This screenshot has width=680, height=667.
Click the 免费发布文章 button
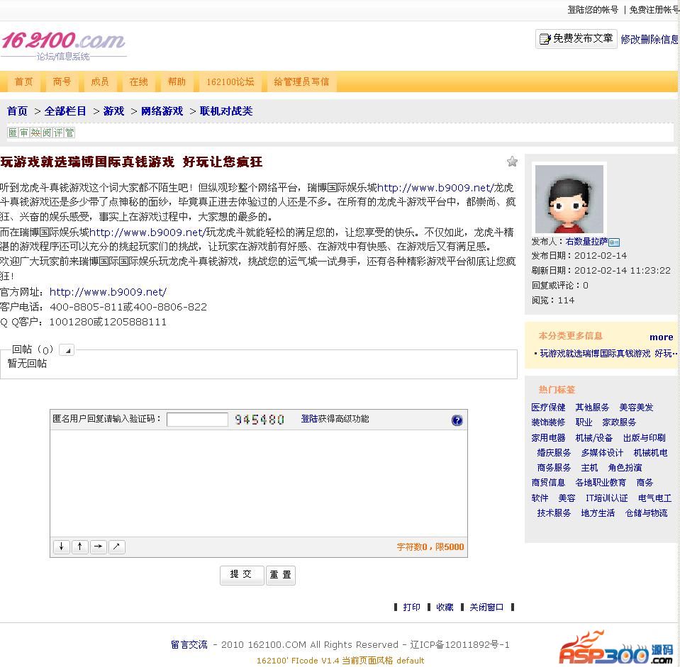(x=576, y=39)
